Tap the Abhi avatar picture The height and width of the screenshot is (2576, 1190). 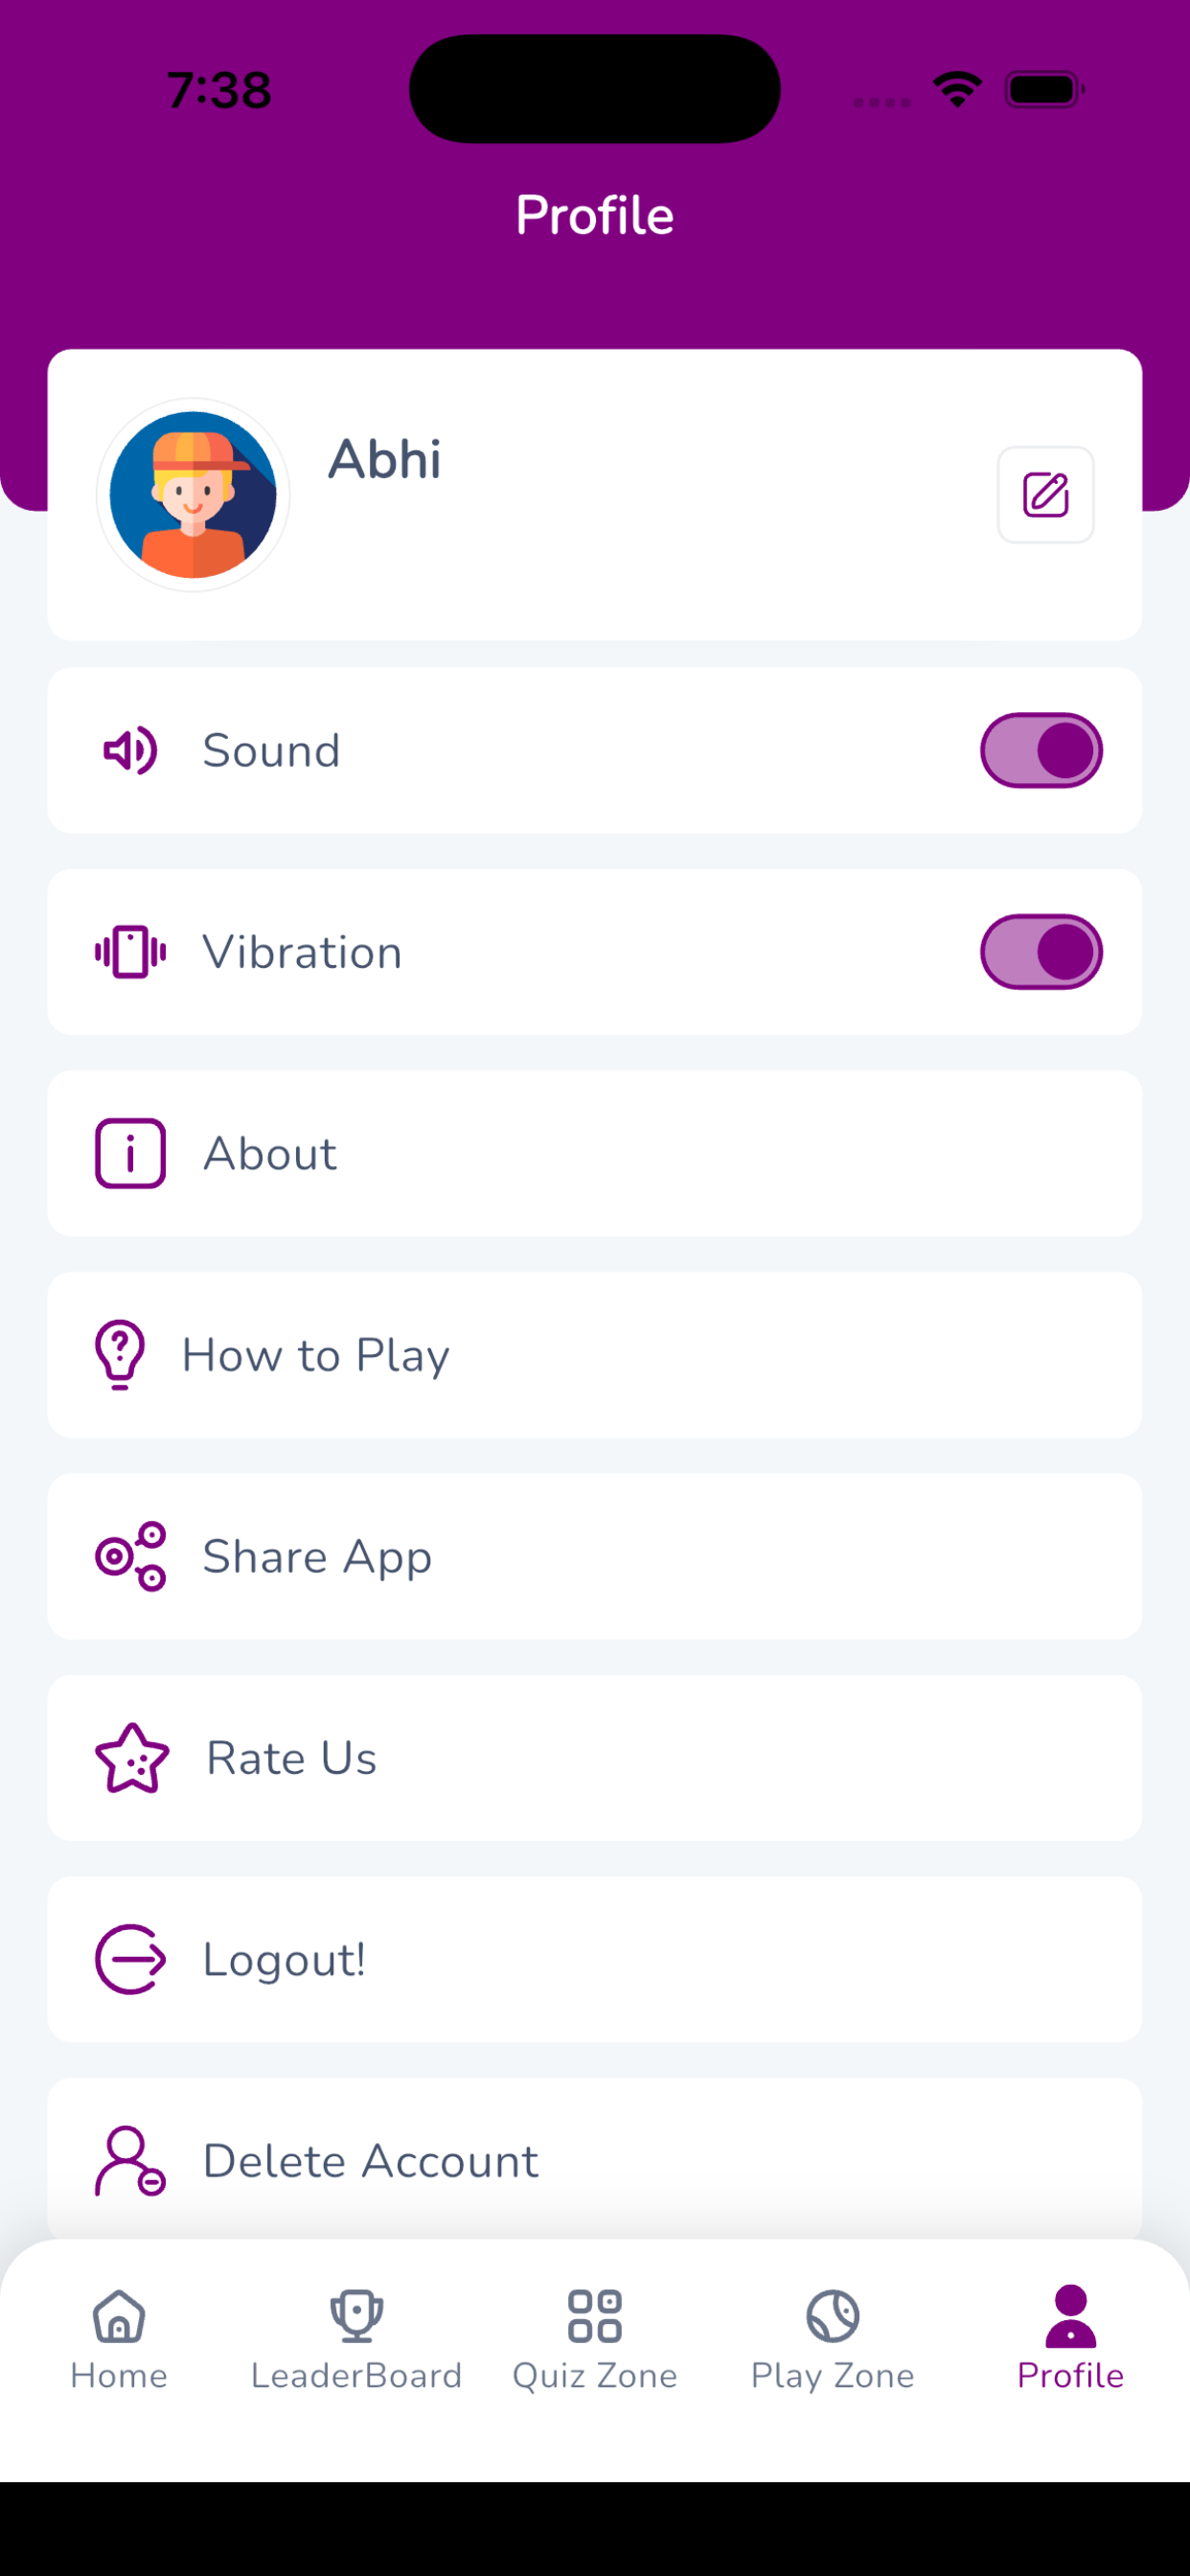click(x=193, y=495)
